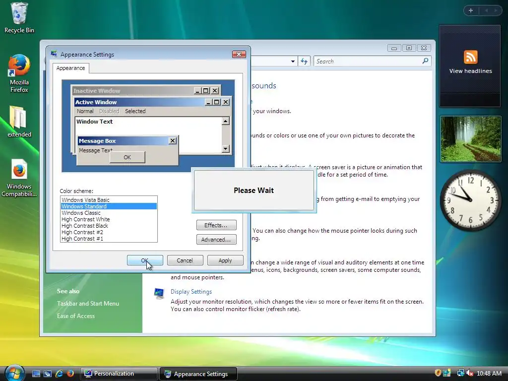Screen dimensions: 508x381
Task: Open the address bar dropdown arrow
Action: (293, 61)
